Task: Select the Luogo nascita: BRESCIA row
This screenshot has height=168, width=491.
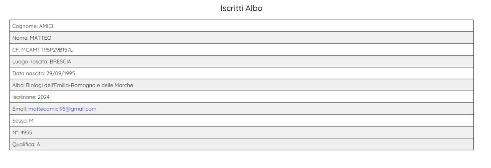Action: pos(241,61)
